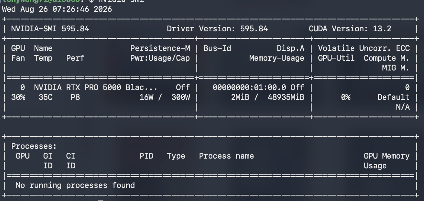
Task: Click the 'Persistence-M' column header
Action: pyautogui.click(x=160, y=48)
